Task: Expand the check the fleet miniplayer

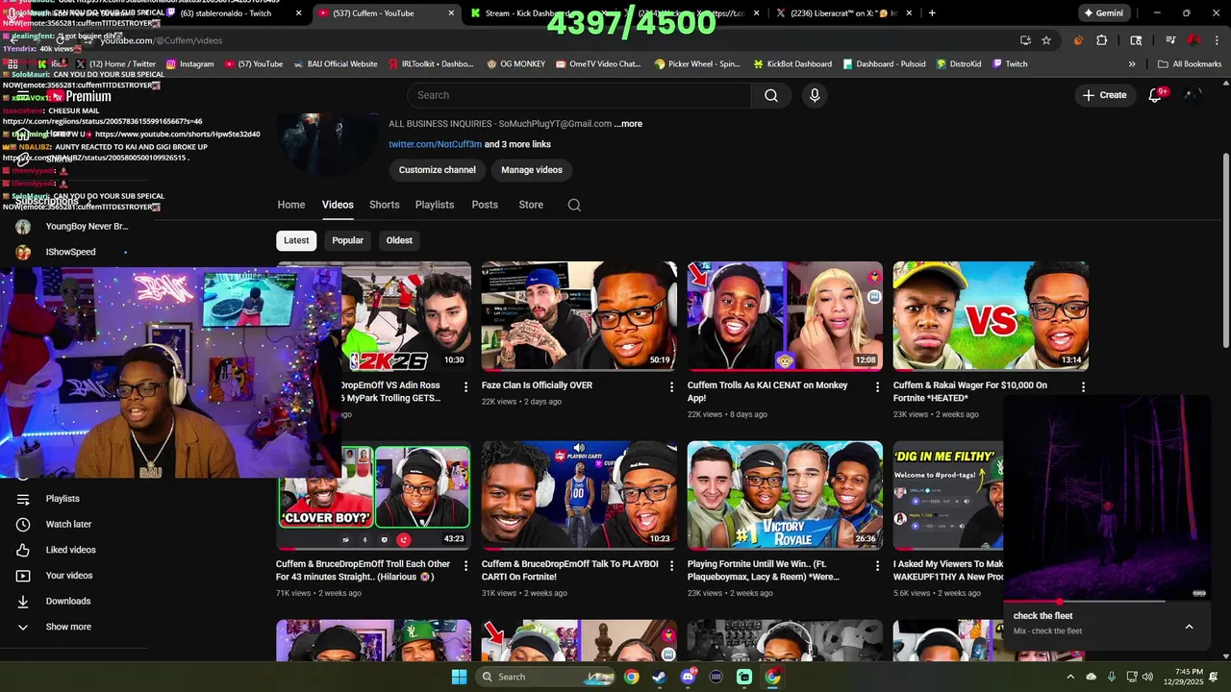Action: (x=1189, y=627)
